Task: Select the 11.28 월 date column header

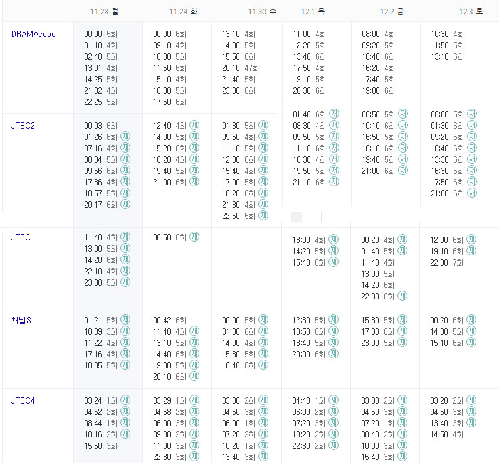Action: [x=104, y=12]
